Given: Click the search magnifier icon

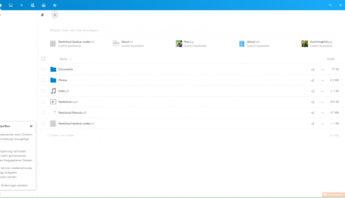Looking at the screenshot, I should pyautogui.click(x=330, y=5).
